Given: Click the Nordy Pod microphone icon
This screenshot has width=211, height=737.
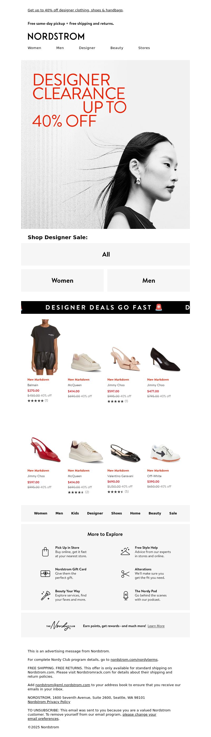Looking at the screenshot, I should 125,595.
